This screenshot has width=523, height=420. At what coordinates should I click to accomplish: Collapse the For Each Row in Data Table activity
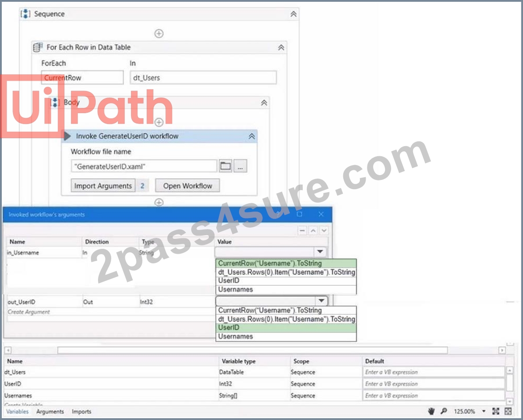(281, 47)
